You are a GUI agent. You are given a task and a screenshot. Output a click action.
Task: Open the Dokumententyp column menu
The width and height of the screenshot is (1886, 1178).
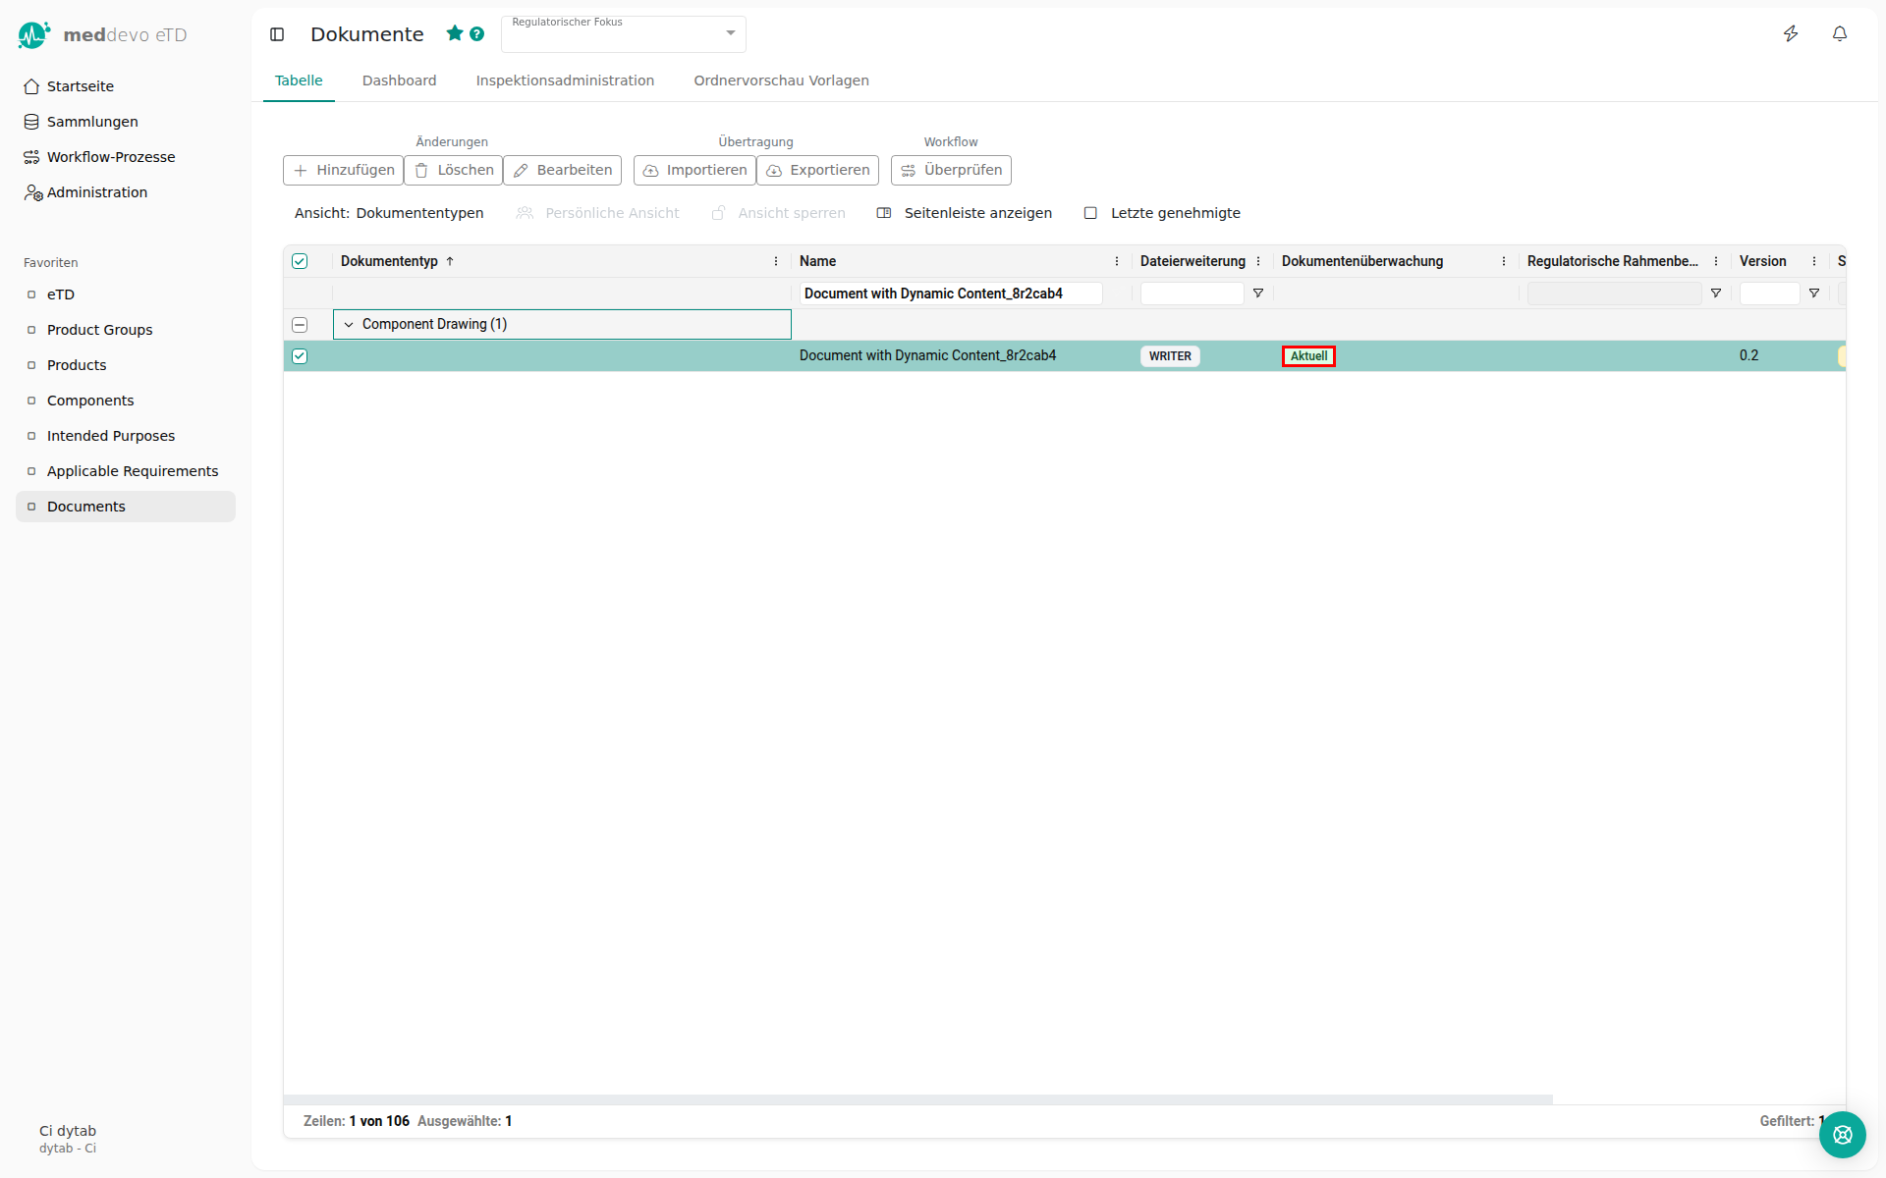coord(776,261)
